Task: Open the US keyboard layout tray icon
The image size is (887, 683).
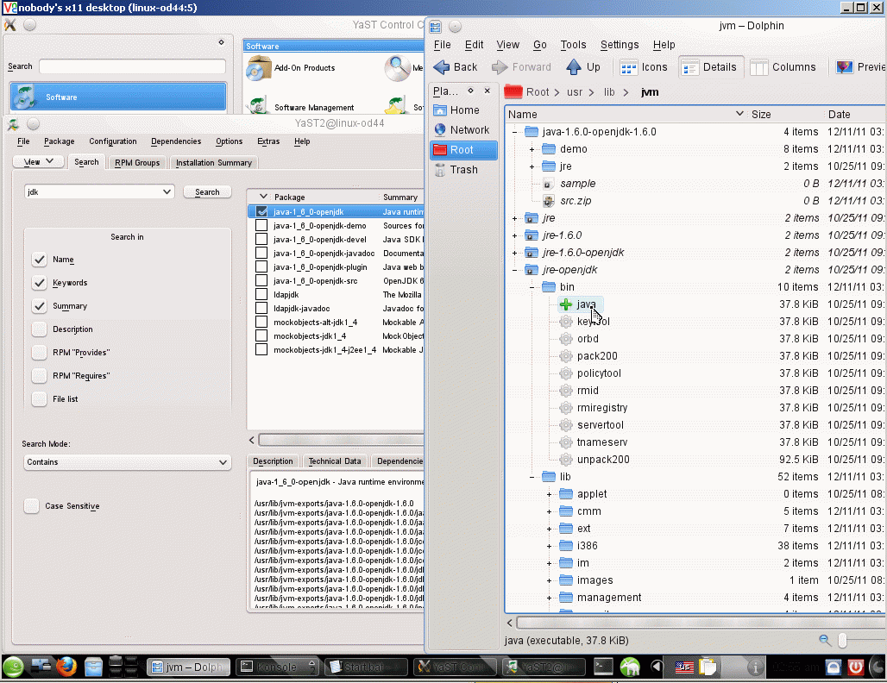Action: tap(684, 667)
